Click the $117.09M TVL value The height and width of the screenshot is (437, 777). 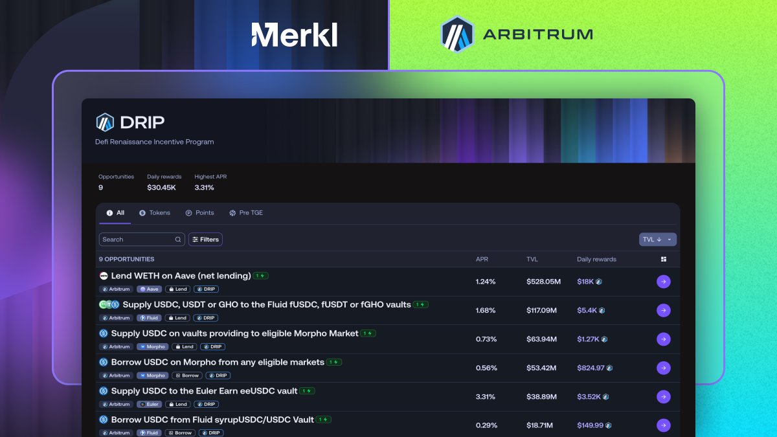point(542,310)
